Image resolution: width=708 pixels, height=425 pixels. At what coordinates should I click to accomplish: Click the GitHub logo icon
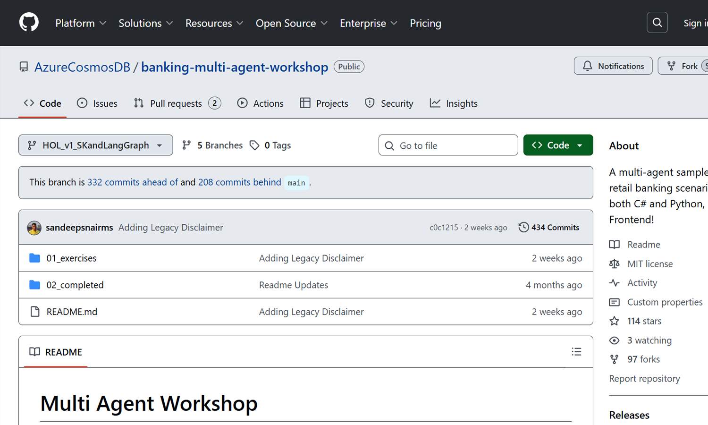pos(29,23)
